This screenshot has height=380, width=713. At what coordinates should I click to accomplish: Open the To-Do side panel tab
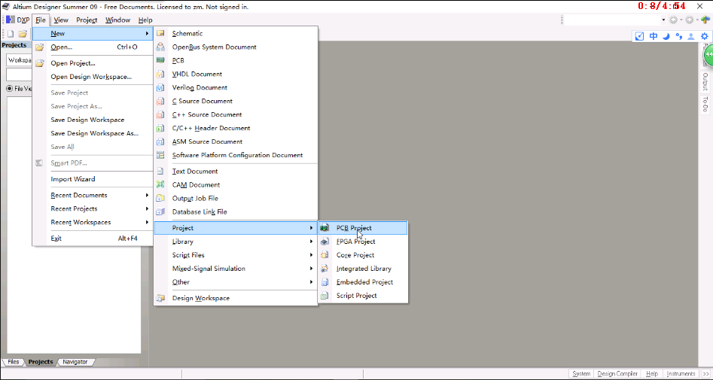coord(705,104)
